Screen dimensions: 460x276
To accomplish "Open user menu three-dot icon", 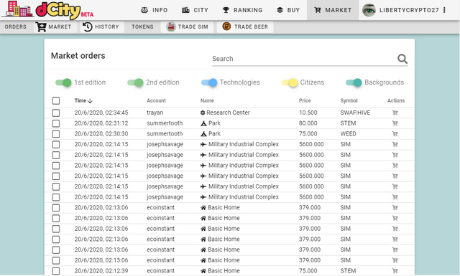I will pos(444,10).
